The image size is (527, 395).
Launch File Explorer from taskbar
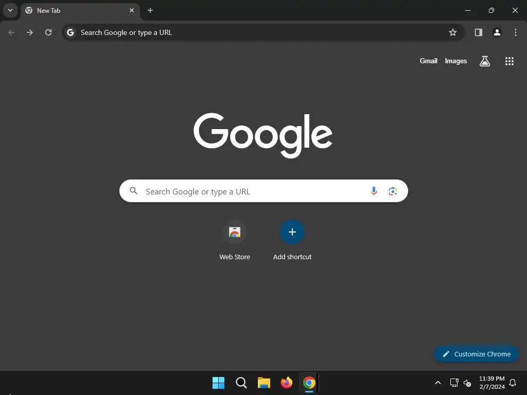pyautogui.click(x=264, y=383)
